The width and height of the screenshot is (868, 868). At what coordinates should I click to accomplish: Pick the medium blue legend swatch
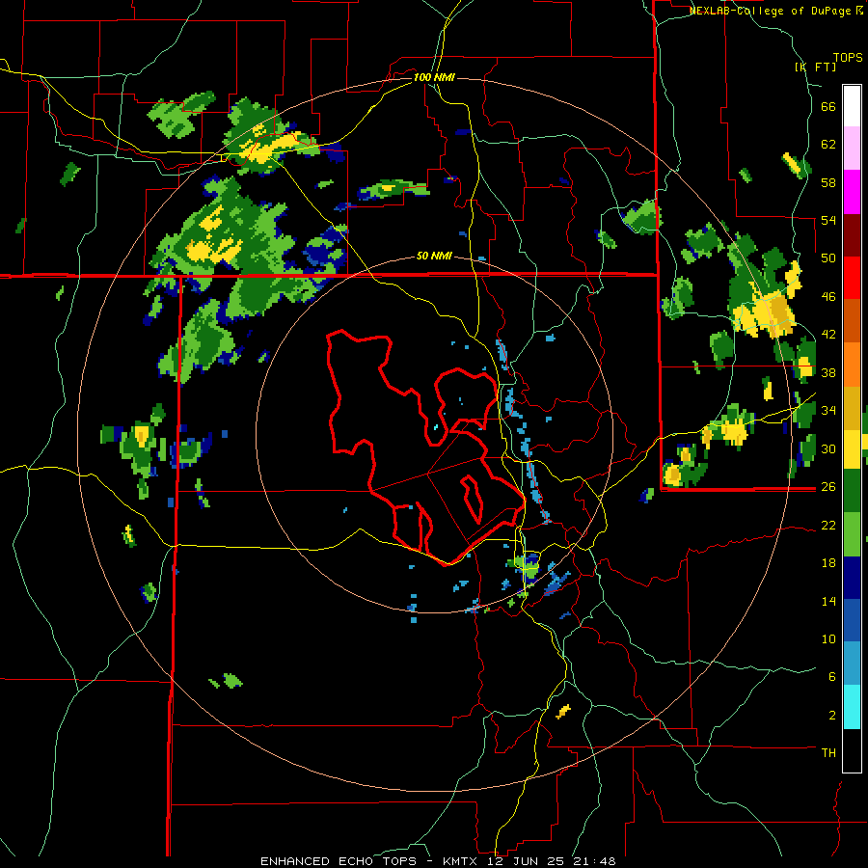852,621
